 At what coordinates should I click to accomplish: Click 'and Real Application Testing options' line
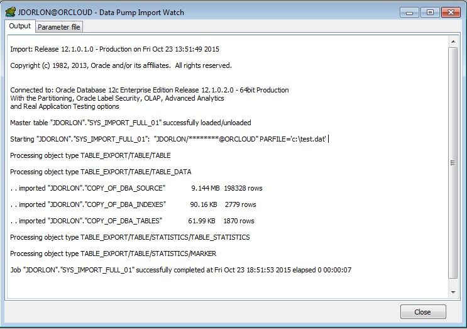tap(65, 106)
